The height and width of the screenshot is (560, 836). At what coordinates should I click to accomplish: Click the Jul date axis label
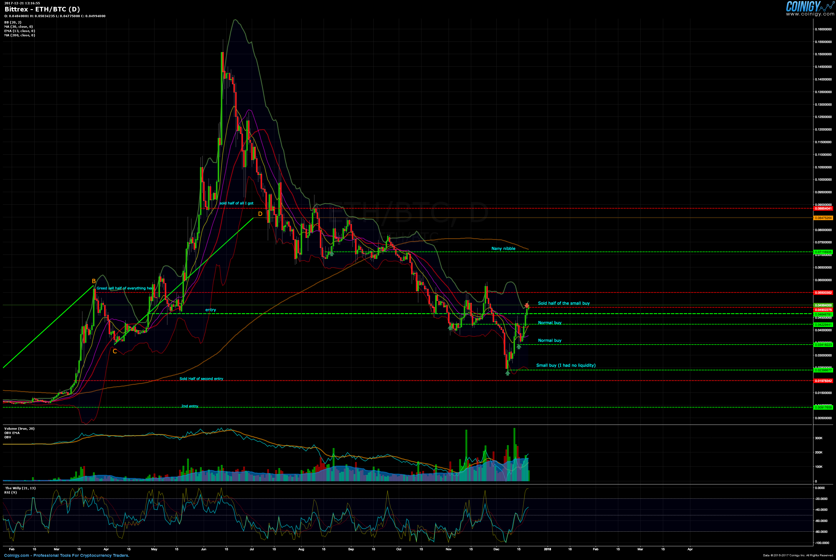251,549
